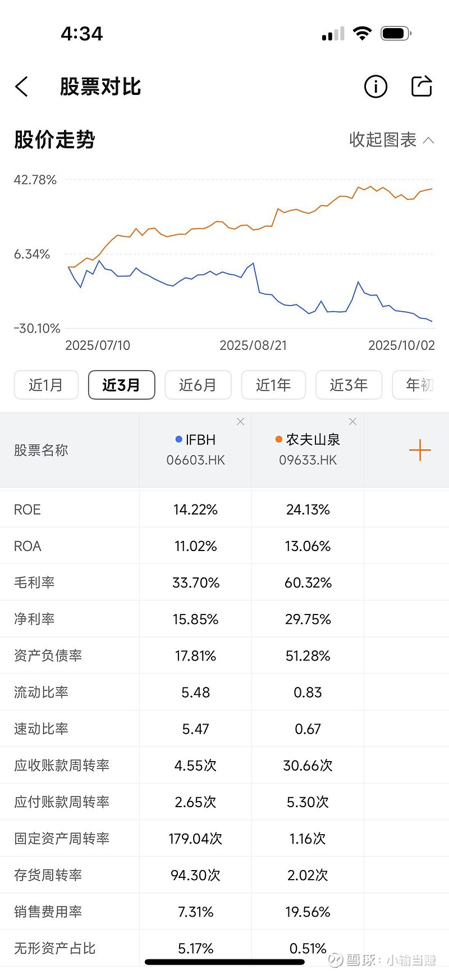This screenshot has width=449, height=974.
Task: Tap the 毛利率 row label
Action: 34,582
